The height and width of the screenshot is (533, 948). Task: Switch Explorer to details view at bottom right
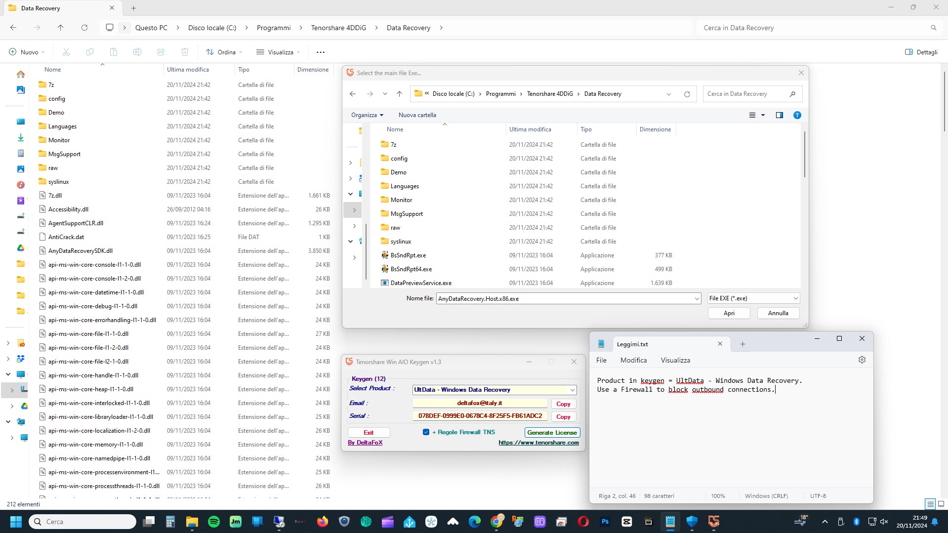[930, 504]
